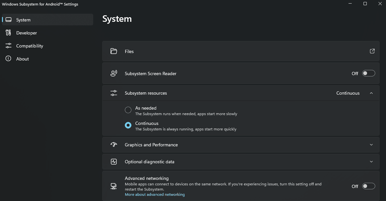
Task: Open the System page in sidebar
Action: [48, 20]
